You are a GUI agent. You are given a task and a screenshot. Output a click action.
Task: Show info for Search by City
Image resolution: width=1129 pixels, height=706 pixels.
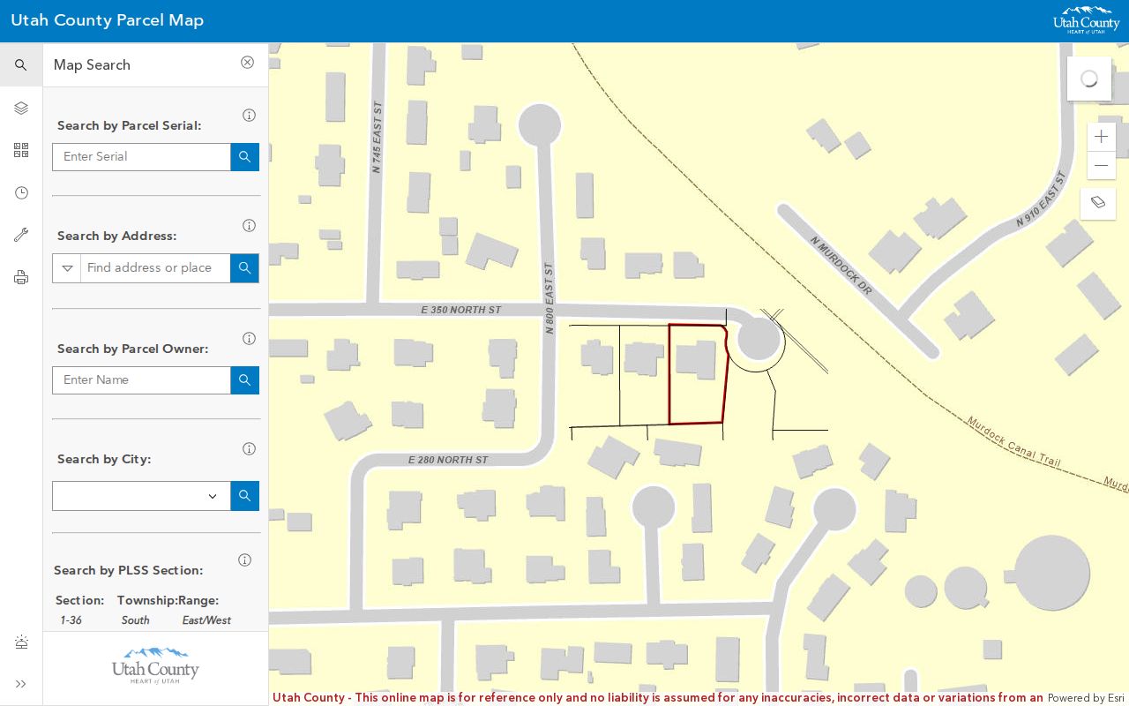click(249, 449)
